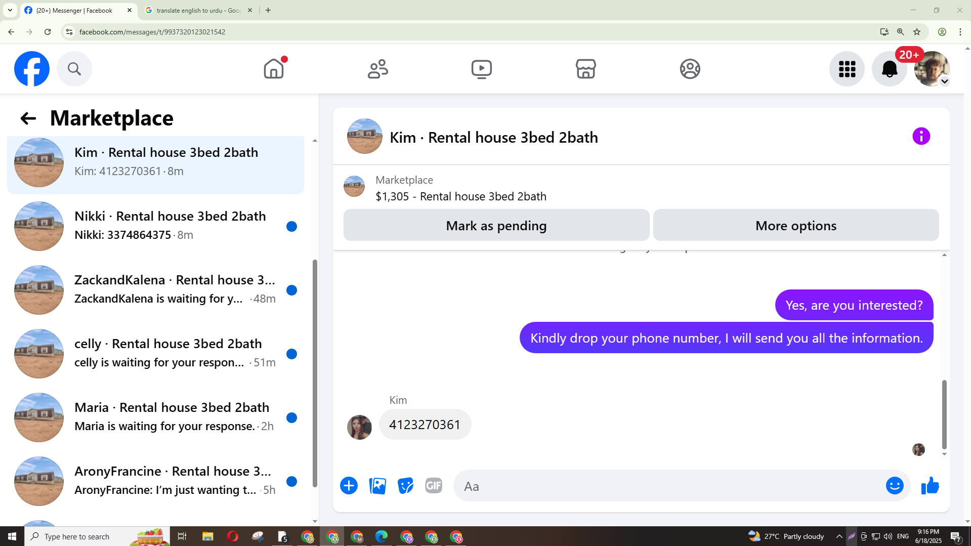Click the listing thumbnail in the chat header
The height and width of the screenshot is (546, 971).
point(365,136)
